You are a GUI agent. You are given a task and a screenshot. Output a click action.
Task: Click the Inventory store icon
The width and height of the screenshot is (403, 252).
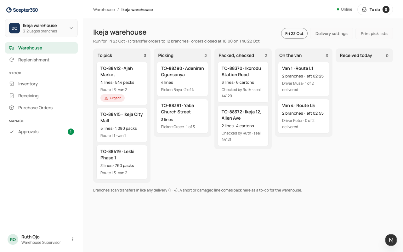[x=12, y=84]
